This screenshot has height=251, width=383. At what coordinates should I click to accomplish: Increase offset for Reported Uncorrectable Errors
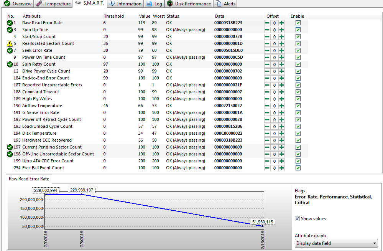click(282, 85)
